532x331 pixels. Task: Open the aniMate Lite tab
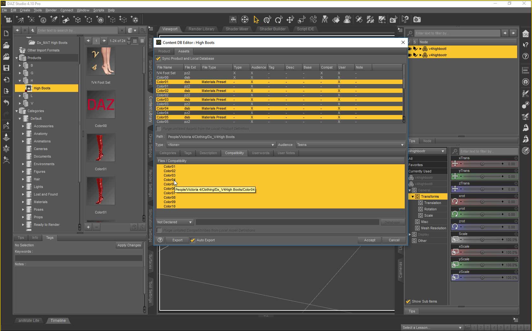pos(29,321)
